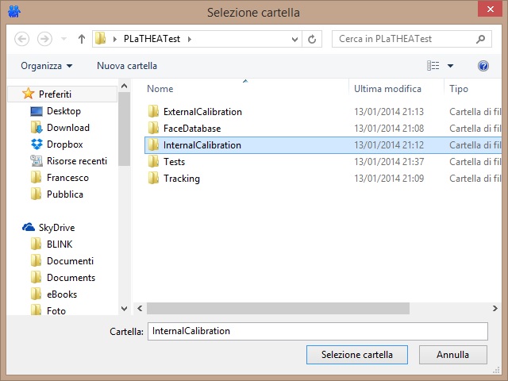Image resolution: width=508 pixels, height=381 pixels.
Task: Open the Organizza dropdown menu
Action: (46, 66)
